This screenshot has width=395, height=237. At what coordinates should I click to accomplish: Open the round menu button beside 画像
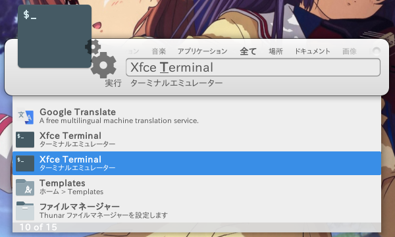coord(376,51)
